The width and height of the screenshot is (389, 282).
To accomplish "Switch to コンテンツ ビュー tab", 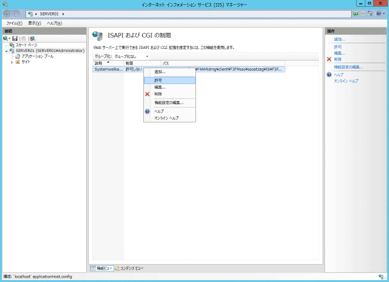I will tap(129, 268).
